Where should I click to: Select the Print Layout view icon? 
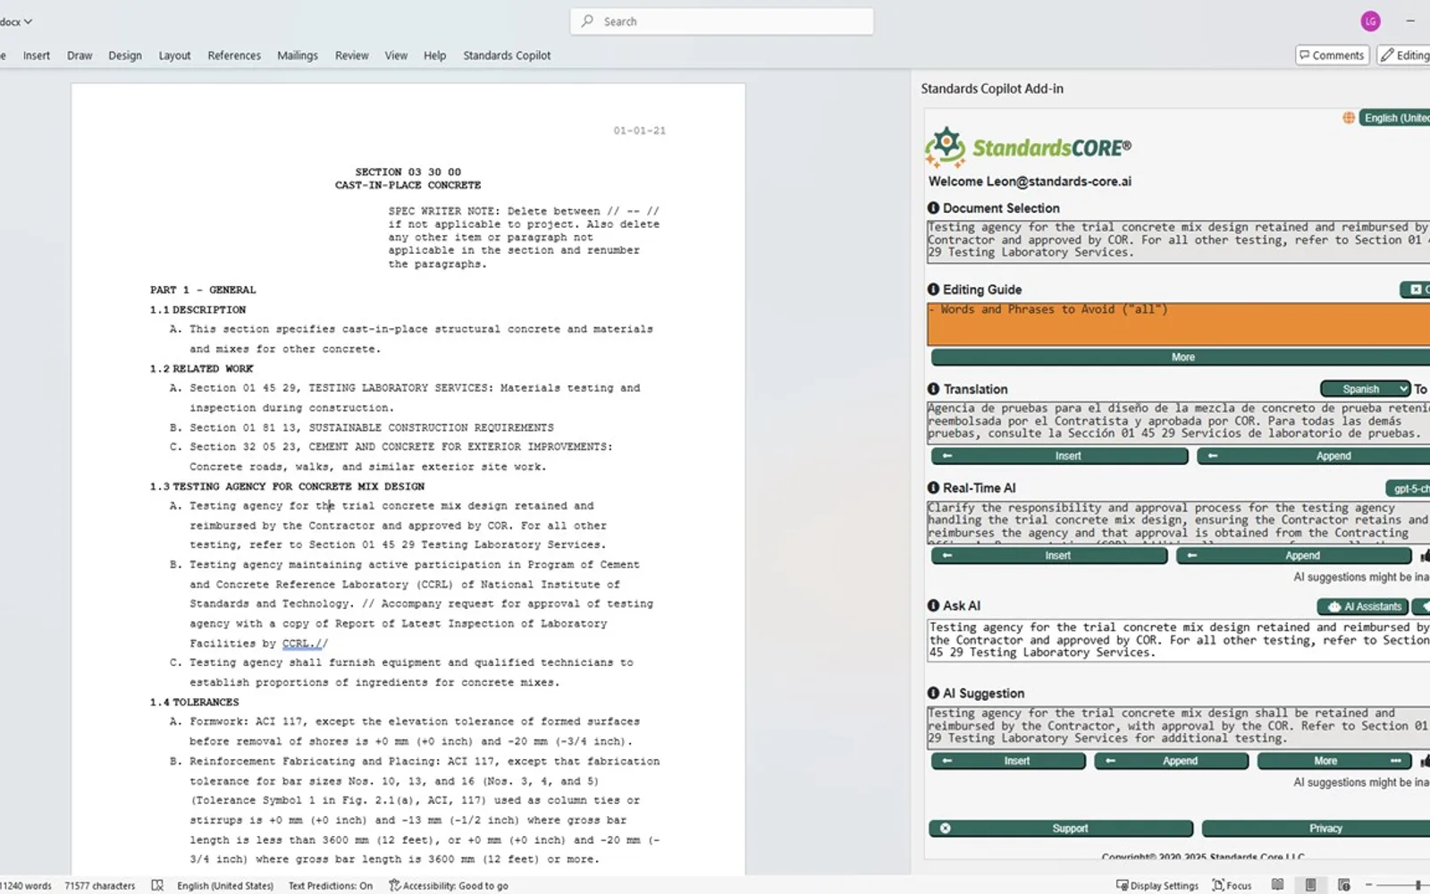pos(1310,885)
